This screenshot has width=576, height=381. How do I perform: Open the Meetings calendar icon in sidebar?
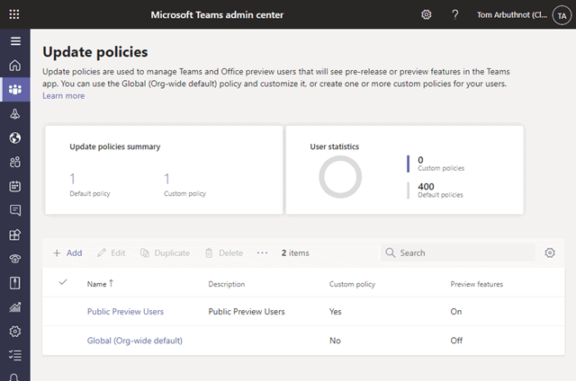tap(15, 186)
